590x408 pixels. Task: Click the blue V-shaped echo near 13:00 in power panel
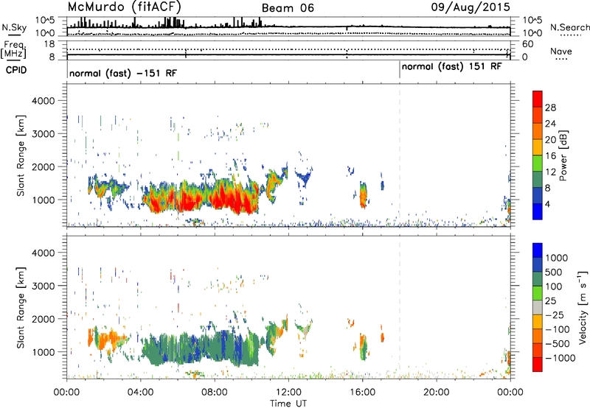(x=304, y=177)
